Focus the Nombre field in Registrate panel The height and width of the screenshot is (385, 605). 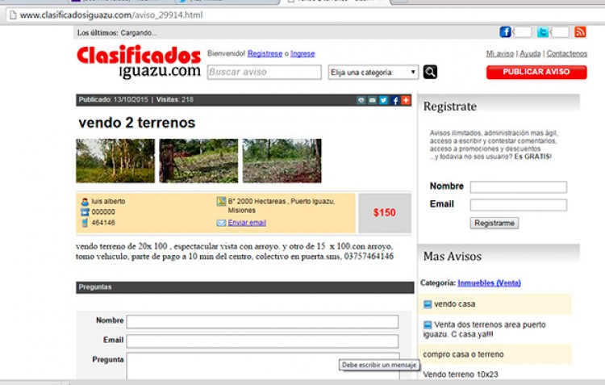pos(518,186)
